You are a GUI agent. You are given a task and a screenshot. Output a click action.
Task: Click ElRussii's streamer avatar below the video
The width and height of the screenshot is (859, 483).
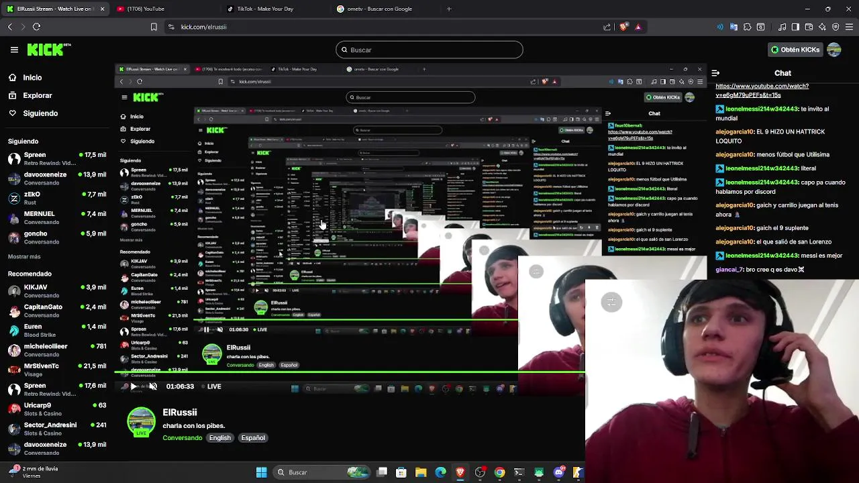[x=141, y=422]
